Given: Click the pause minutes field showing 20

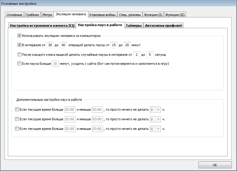Looking at the screenshot, I should (127, 45).
